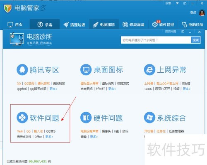Select the 电脑诊所 stethoscope tab

click(x=193, y=25)
